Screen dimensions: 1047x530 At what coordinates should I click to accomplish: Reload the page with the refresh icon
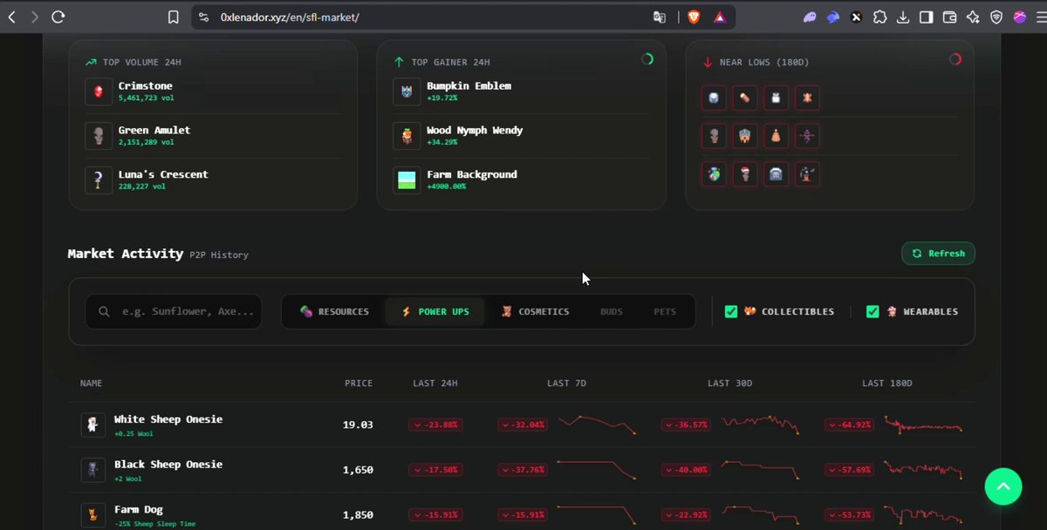coord(58,17)
